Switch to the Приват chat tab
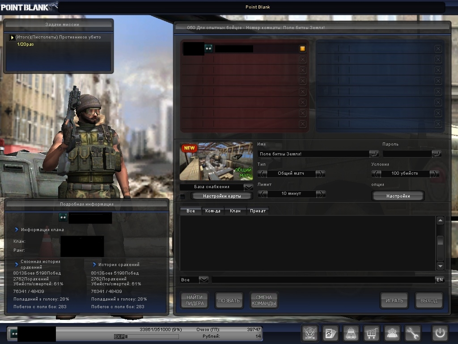Image resolution: width=458 pixels, height=344 pixels. (x=258, y=211)
